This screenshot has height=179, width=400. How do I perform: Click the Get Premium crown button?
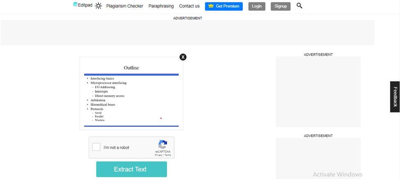(224, 6)
